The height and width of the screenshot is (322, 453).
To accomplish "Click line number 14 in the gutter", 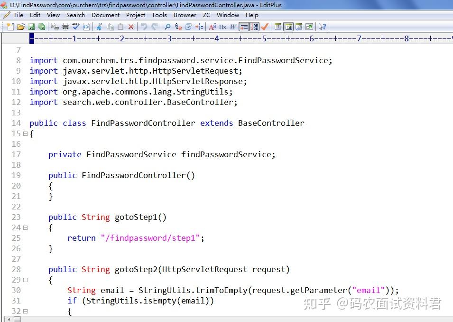I will coord(16,123).
